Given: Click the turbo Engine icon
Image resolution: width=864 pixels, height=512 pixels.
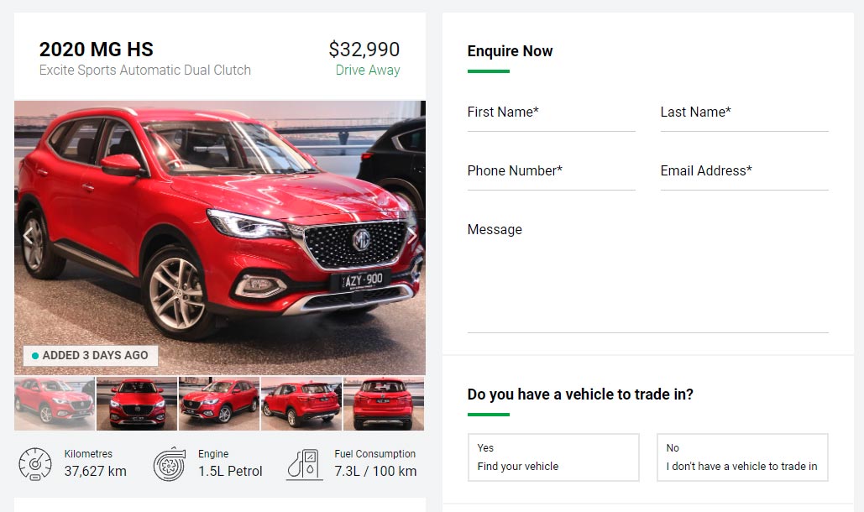Looking at the screenshot, I should (169, 463).
